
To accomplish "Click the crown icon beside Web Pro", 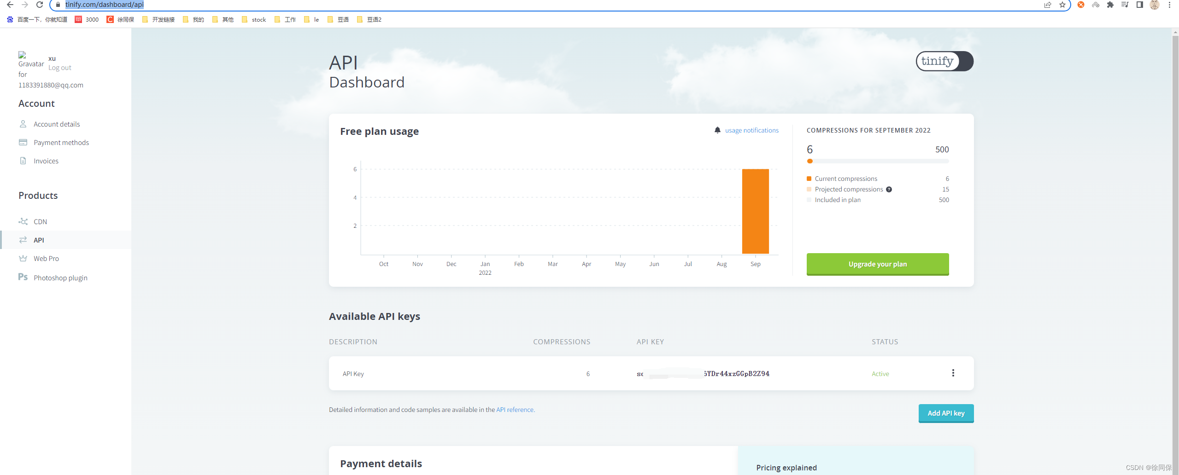I will click(23, 258).
